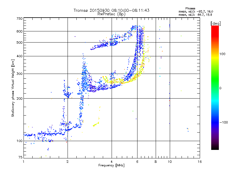Click the 'Stationary phase Virtual Height [km]' axis label
This screenshot has height=176, width=235.
coord(13,88)
